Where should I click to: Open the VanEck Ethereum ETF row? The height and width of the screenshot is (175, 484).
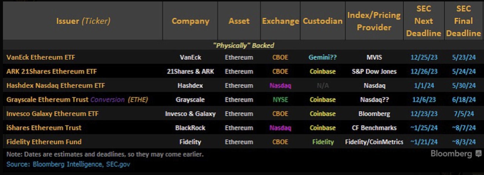41,57
